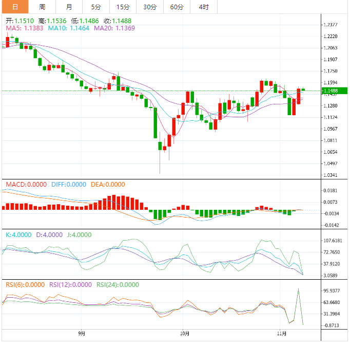The width and height of the screenshot is (350, 345).
Task: Click the RSI(6) indicator label
Action: click(x=25, y=285)
